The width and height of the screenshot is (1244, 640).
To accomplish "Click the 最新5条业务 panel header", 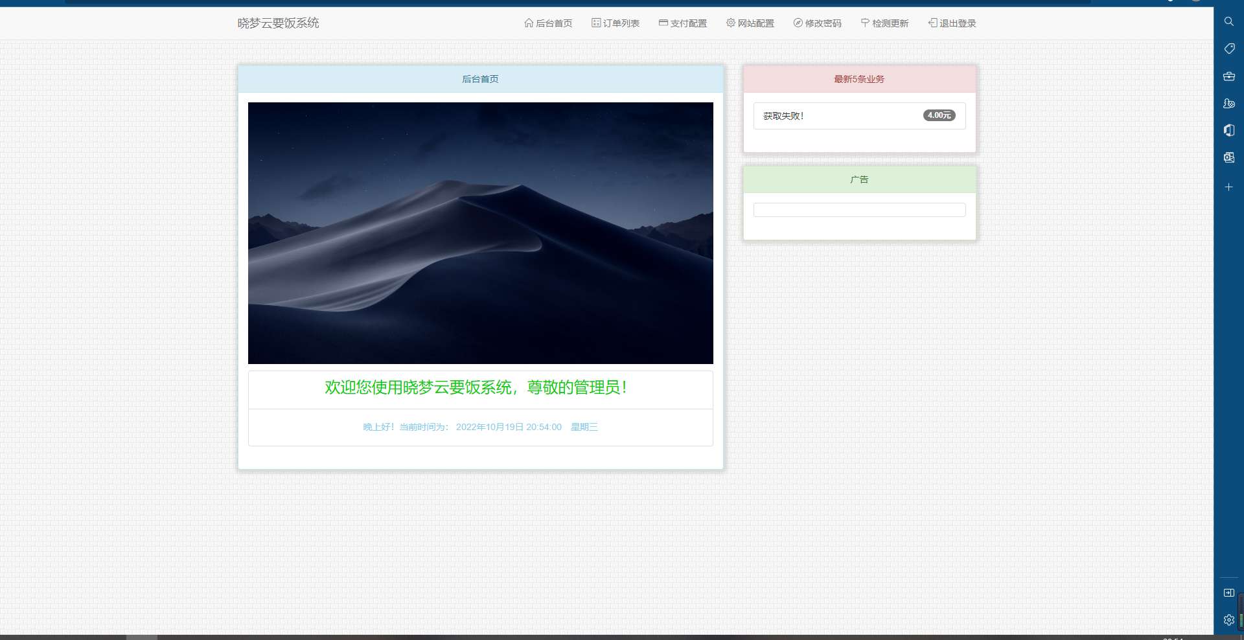I will [859, 79].
